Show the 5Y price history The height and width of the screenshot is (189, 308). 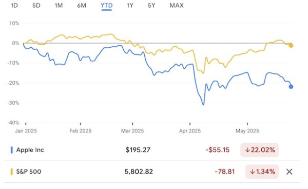click(x=151, y=6)
